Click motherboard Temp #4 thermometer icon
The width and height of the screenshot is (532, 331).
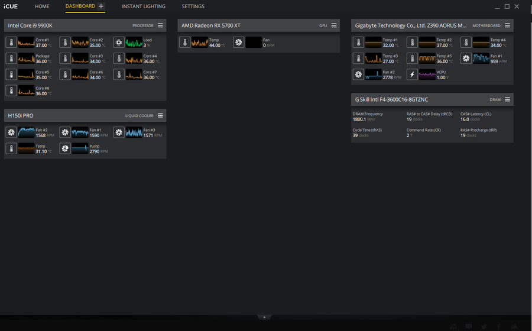pyautogui.click(x=466, y=43)
